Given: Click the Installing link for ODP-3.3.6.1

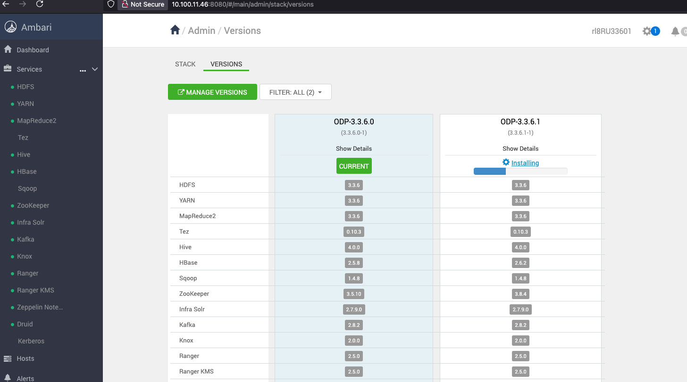Looking at the screenshot, I should click(x=525, y=163).
